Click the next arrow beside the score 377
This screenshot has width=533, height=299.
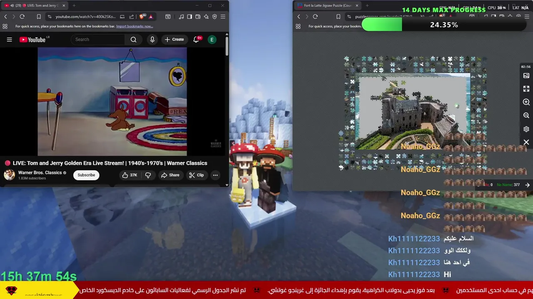click(x=527, y=185)
